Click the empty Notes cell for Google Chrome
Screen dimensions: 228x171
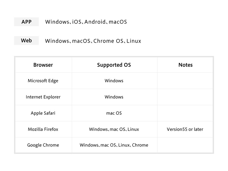tap(185, 145)
